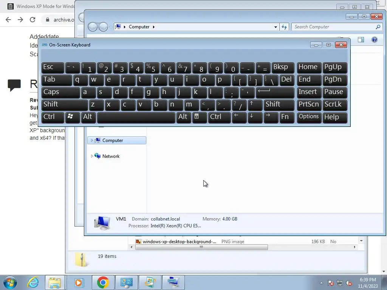387x290 pixels.
Task: Toggle the right Alt key
Action: 184,117
